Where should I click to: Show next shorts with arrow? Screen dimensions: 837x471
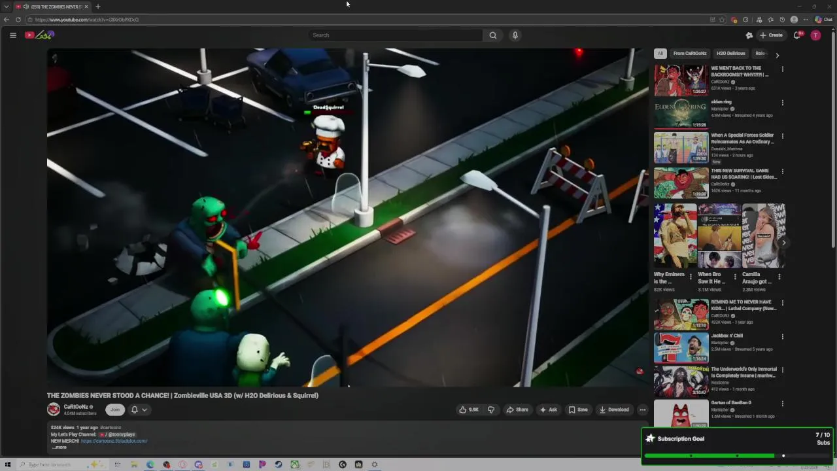[783, 243]
